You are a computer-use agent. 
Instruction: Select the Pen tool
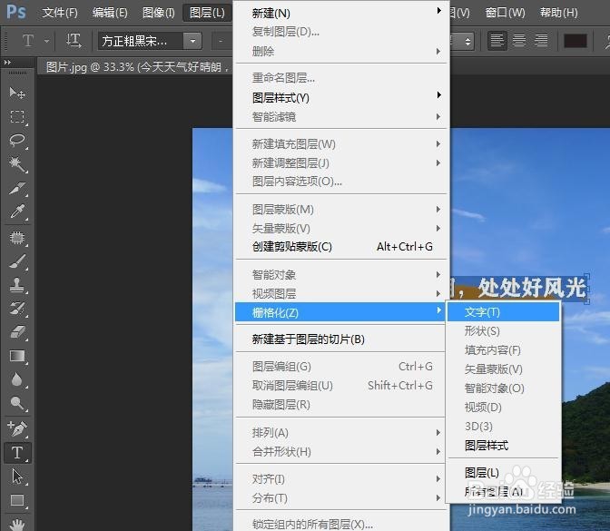(x=17, y=428)
